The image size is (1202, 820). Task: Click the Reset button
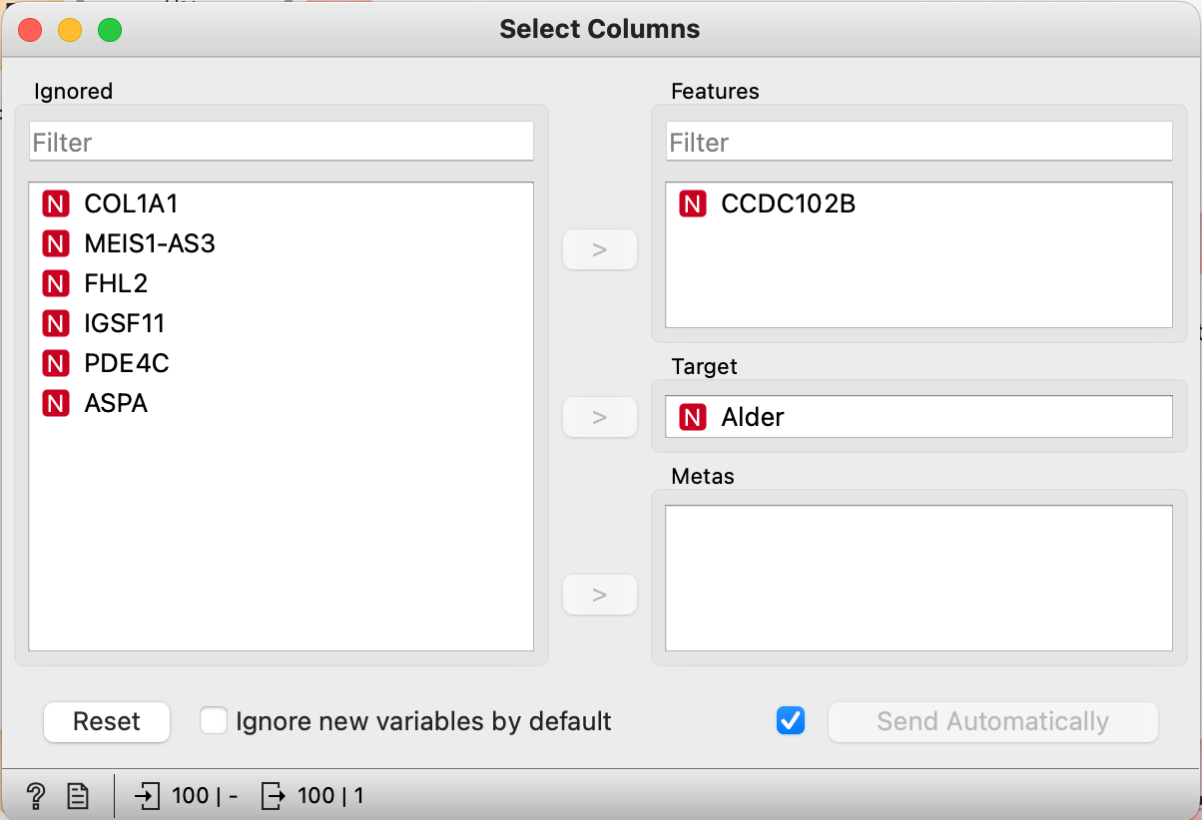(107, 721)
